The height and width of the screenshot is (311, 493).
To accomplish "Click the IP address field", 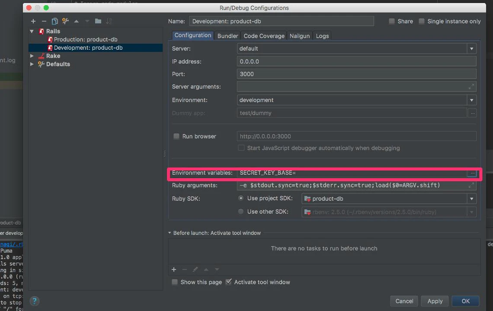I will (356, 61).
